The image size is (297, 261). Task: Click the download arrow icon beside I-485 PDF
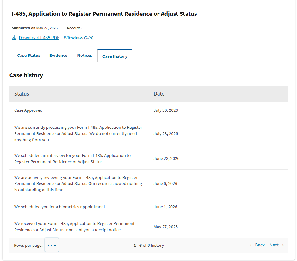click(x=14, y=38)
